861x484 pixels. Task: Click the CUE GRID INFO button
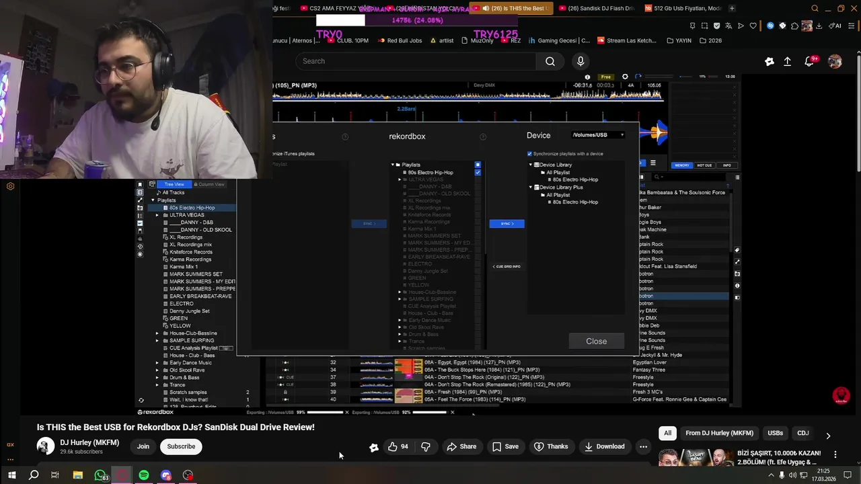(x=507, y=267)
